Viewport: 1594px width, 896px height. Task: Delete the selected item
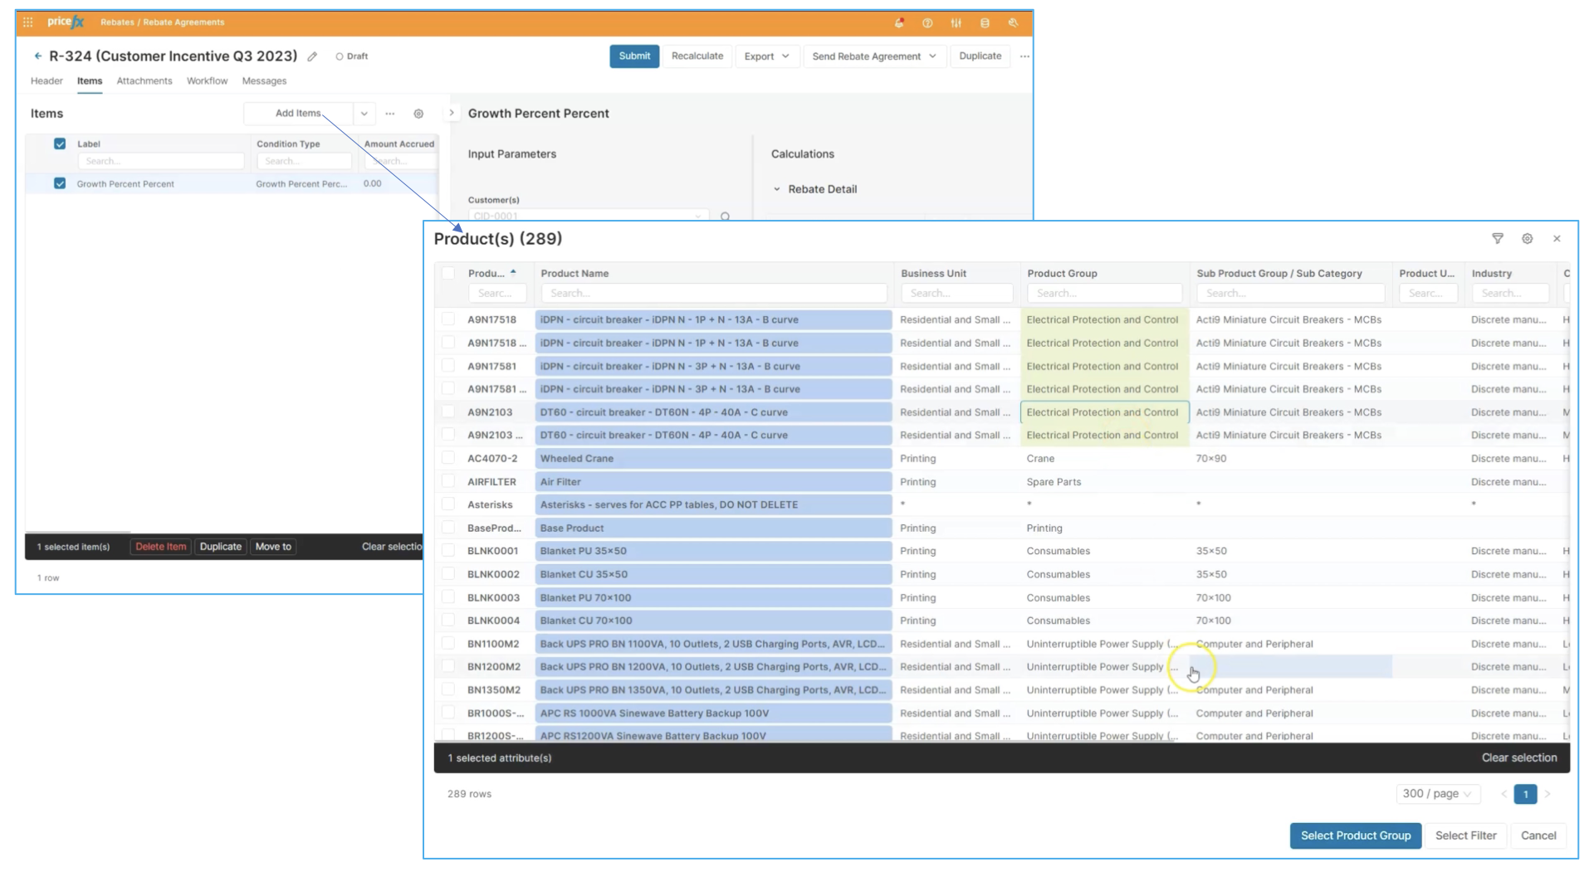coord(161,547)
